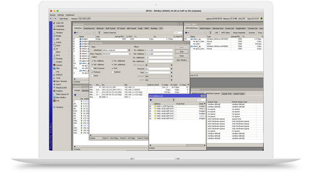This screenshot has width=312, height=175.
Task: Click the WPS Client button
Action: 226,33
